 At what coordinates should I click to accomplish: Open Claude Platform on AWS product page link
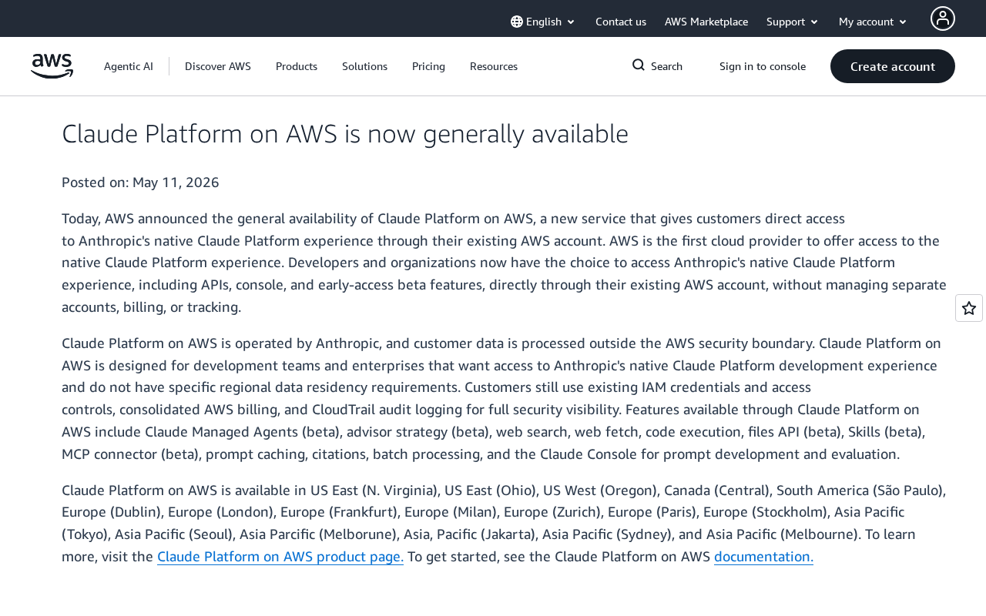[280, 557]
